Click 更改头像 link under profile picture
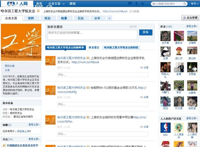 [x=10, y=66]
